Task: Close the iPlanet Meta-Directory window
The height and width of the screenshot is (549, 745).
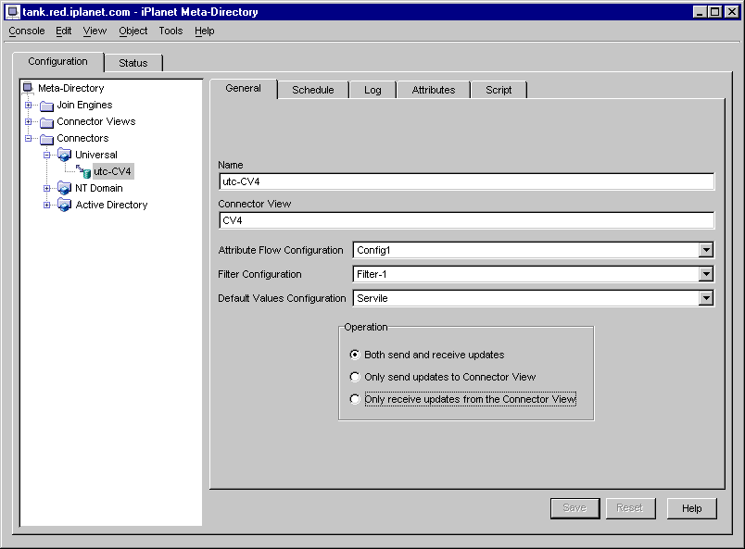Action: (x=732, y=12)
